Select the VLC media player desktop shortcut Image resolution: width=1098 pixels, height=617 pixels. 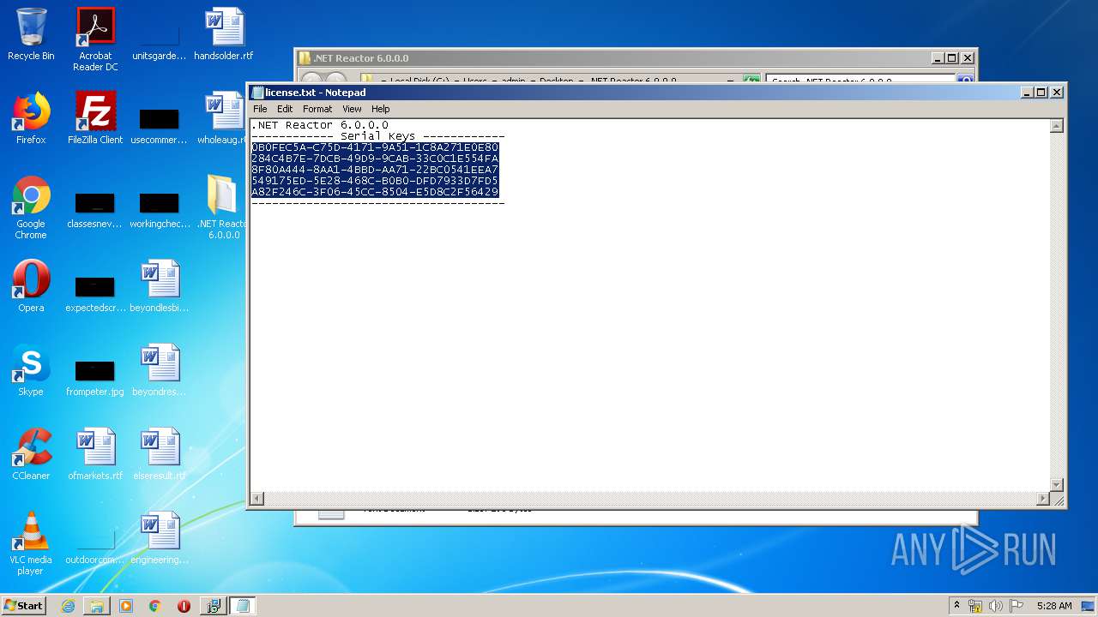pyautogui.click(x=31, y=543)
